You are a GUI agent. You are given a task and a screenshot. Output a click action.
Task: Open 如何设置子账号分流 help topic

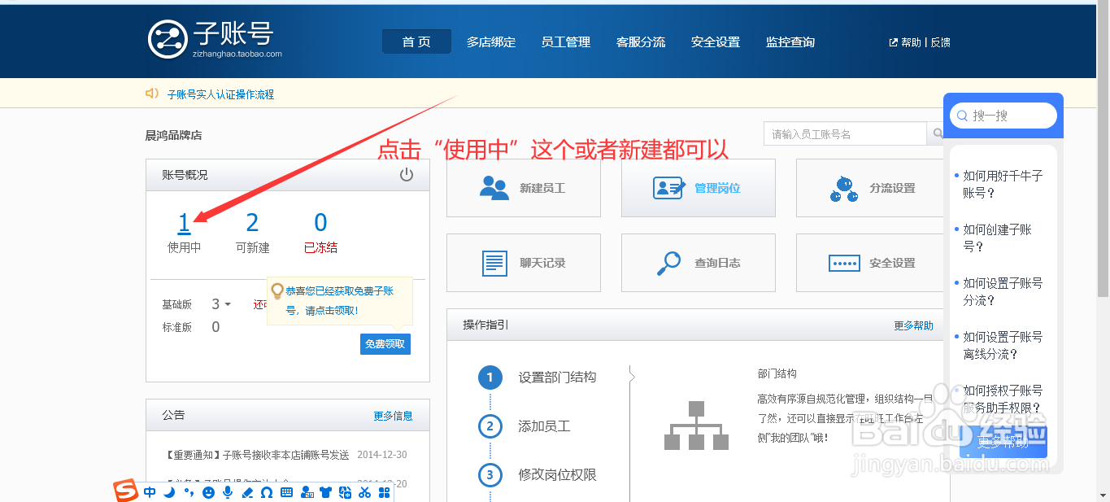pyautogui.click(x=1003, y=292)
